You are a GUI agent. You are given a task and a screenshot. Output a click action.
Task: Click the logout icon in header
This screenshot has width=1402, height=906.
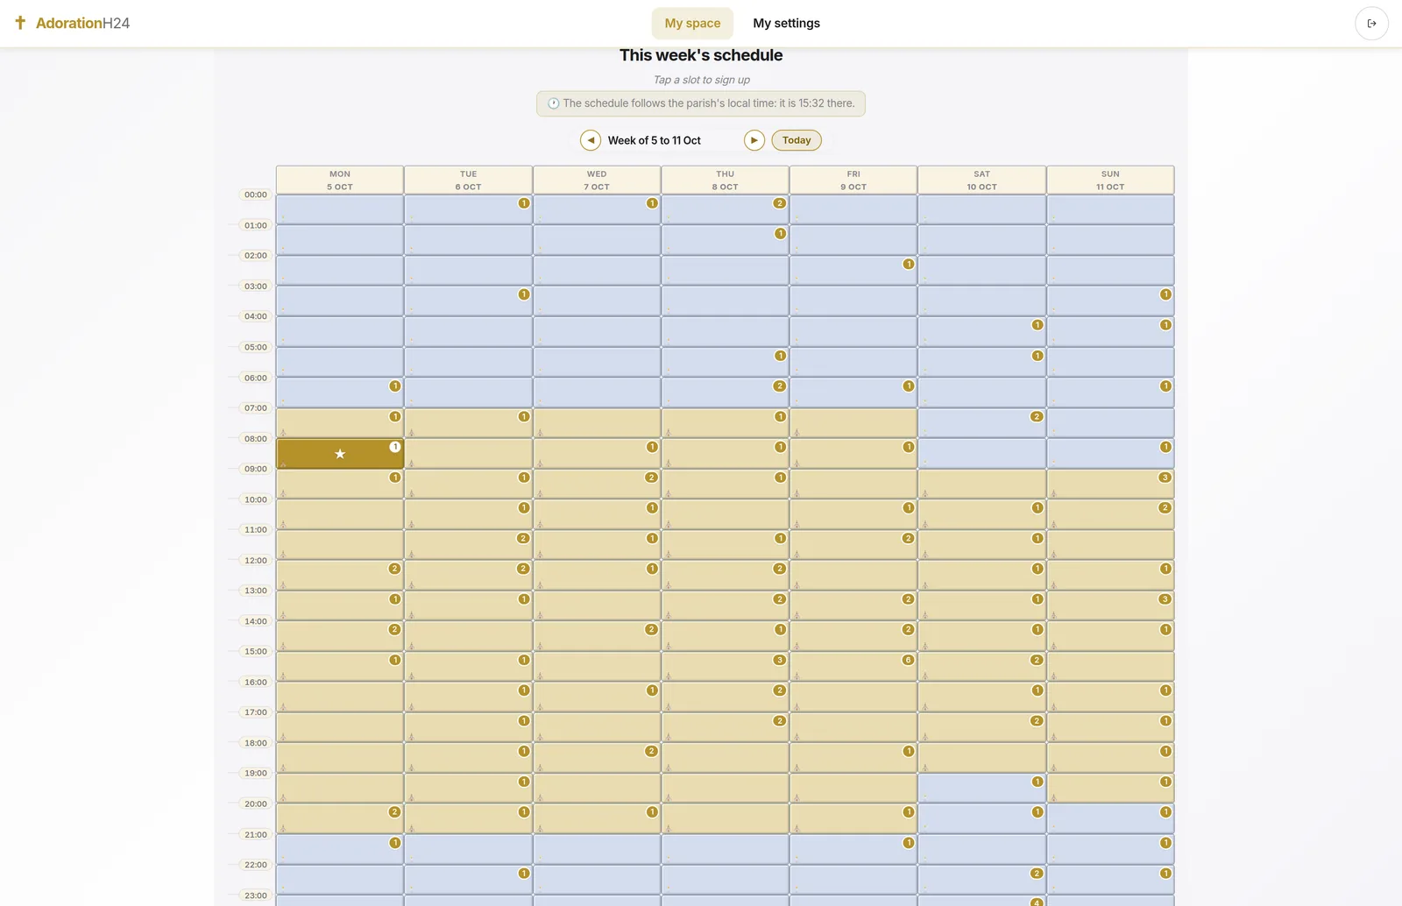(1371, 24)
